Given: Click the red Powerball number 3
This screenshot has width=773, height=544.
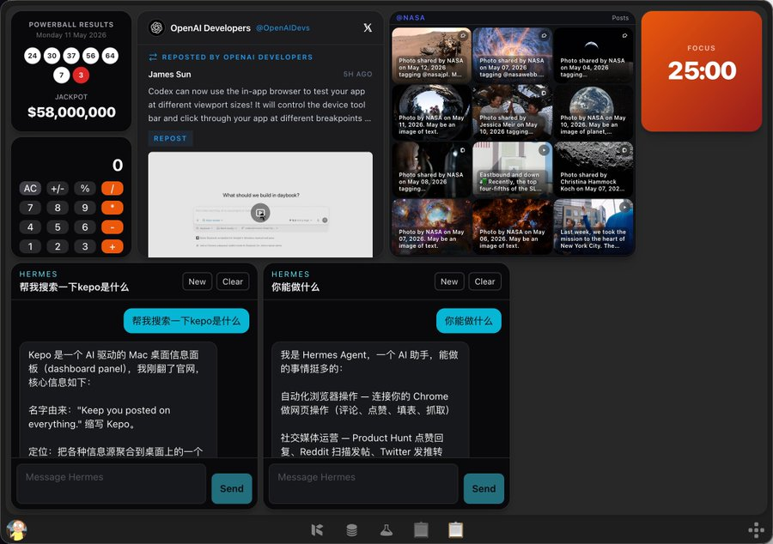Looking at the screenshot, I should [x=81, y=76].
